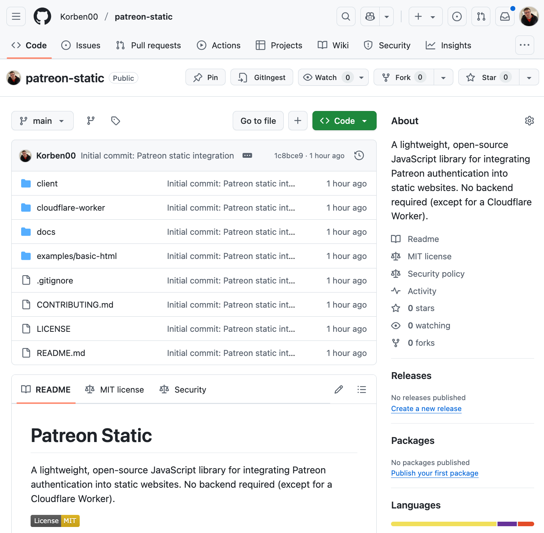Select the MIT license tab in file viewer
This screenshot has width=544, height=533.
point(115,390)
